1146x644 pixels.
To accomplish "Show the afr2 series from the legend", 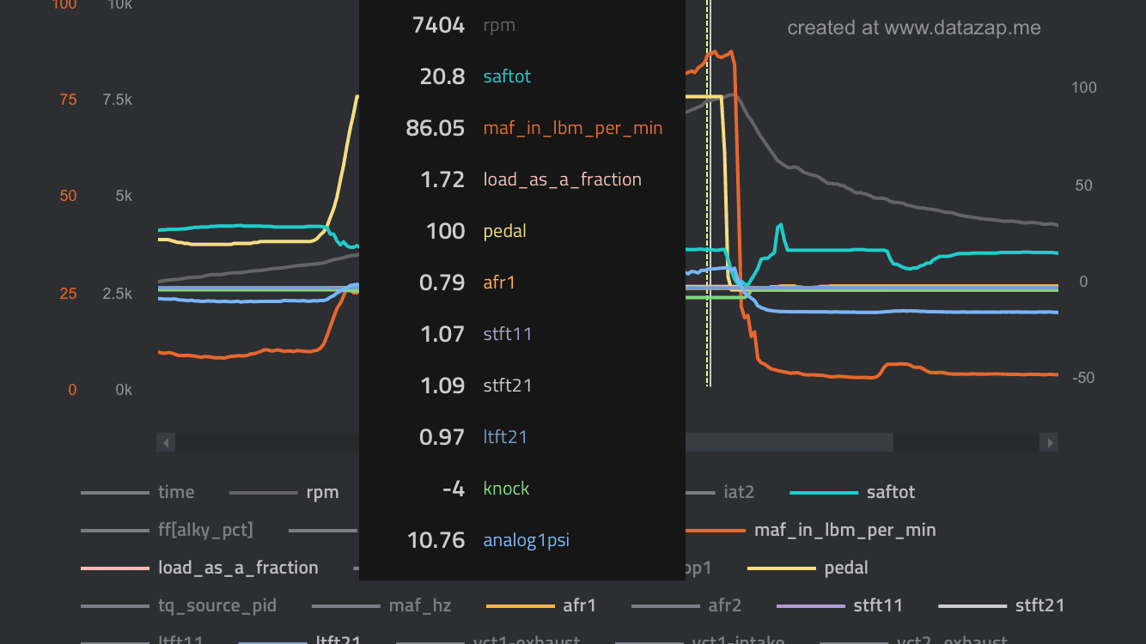I will click(x=686, y=605).
